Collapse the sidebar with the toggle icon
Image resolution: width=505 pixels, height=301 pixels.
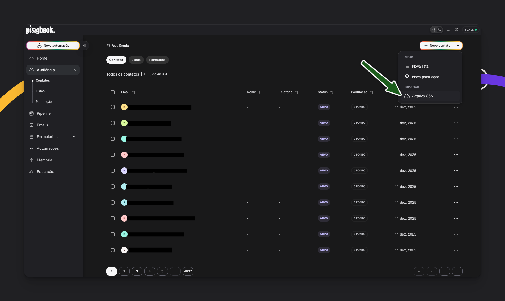coord(85,46)
